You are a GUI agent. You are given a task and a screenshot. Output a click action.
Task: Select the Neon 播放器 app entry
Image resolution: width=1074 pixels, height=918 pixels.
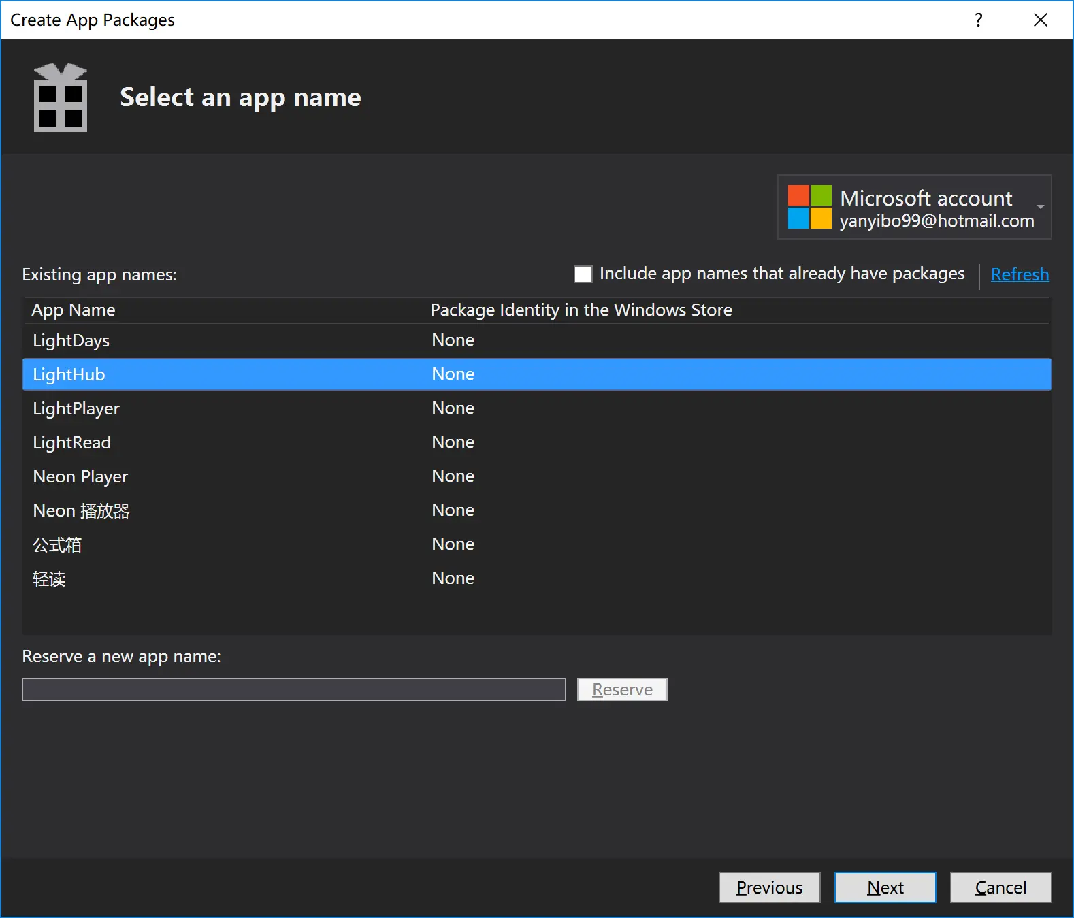[81, 510]
